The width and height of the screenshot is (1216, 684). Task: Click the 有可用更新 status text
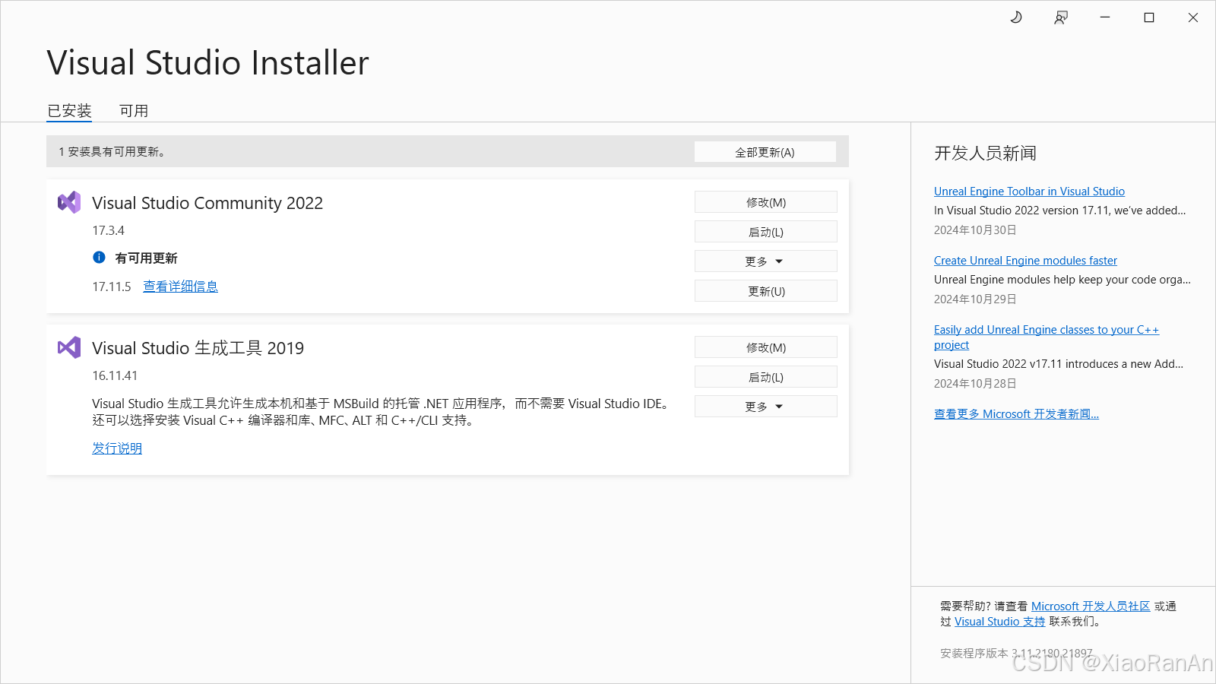146,258
